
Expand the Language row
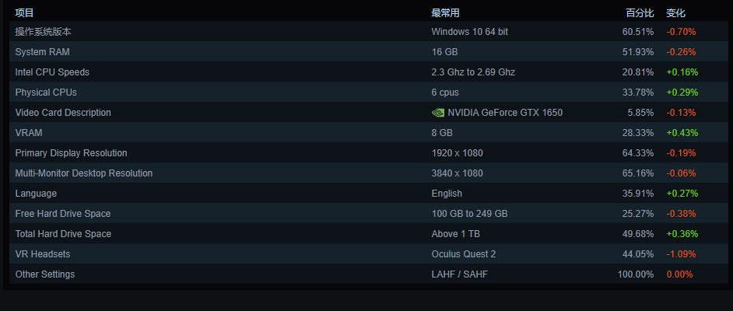click(x=36, y=194)
